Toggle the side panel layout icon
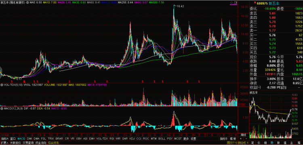This screenshot has width=303, height=145. click(x=236, y=2)
